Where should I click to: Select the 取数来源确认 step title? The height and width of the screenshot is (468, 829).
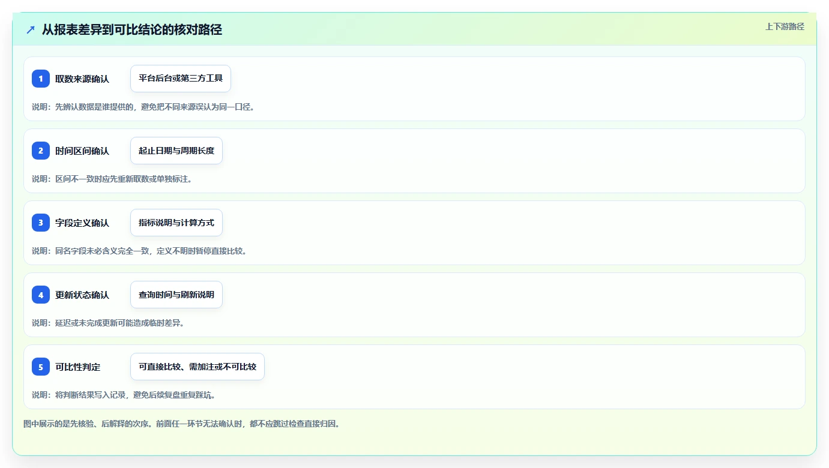[x=82, y=79]
